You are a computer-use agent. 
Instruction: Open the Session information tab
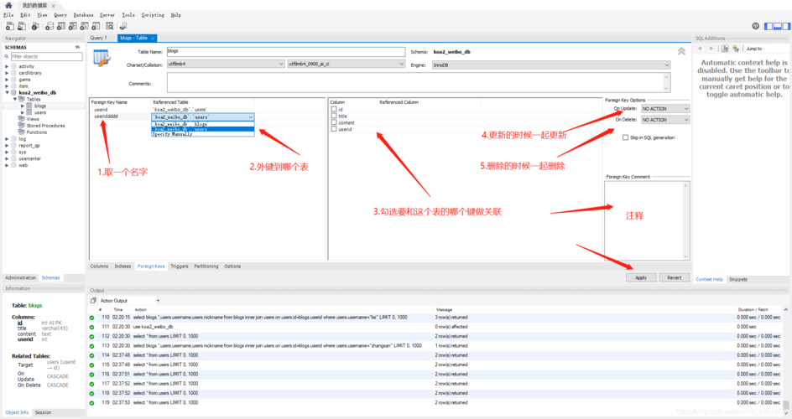point(43,412)
